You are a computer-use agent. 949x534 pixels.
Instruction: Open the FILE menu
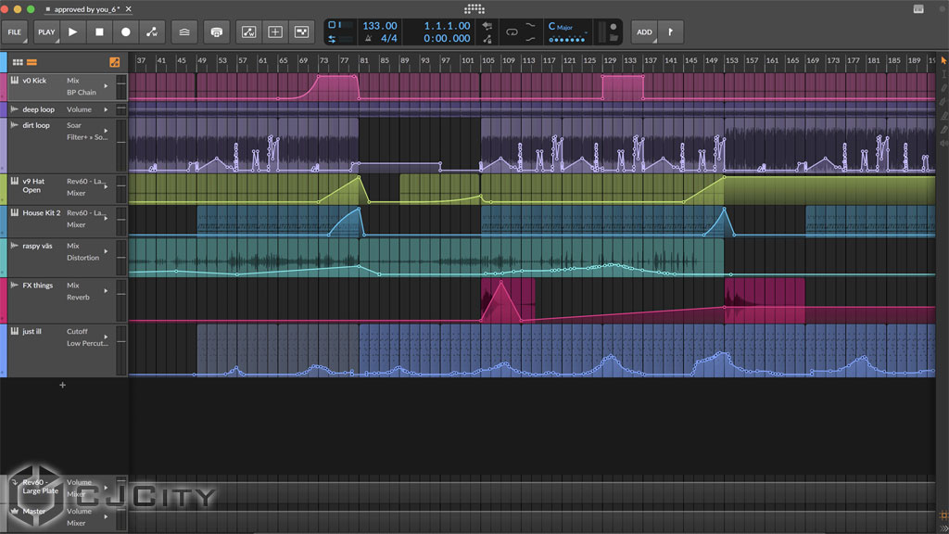click(15, 32)
